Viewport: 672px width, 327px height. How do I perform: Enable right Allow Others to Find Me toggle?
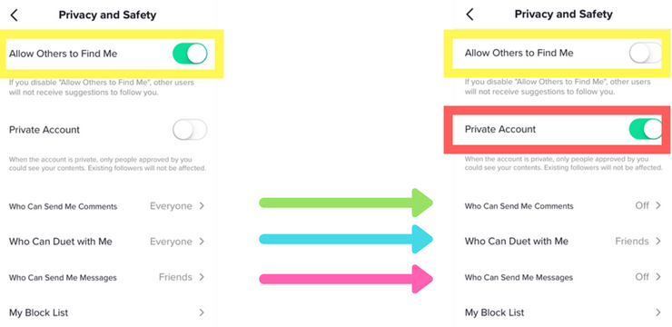pos(646,54)
